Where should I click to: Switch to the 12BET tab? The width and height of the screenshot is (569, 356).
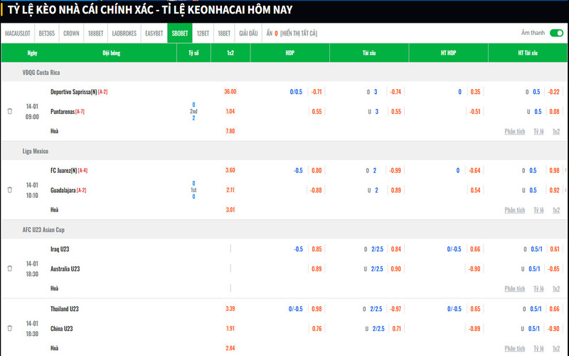[203, 33]
